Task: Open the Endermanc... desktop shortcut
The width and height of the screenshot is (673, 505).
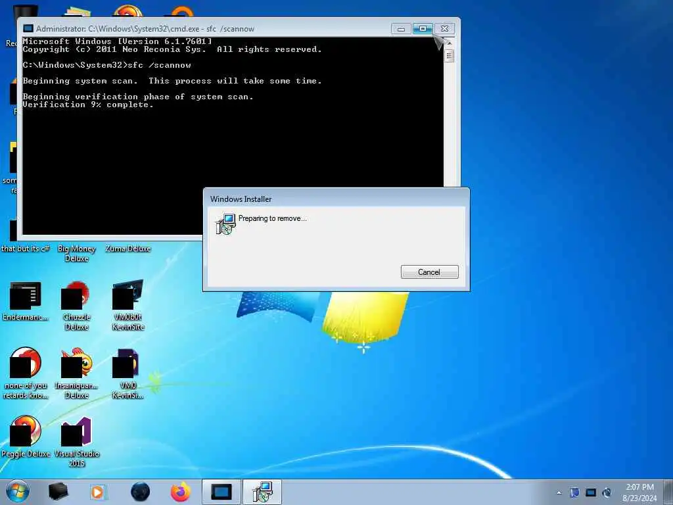Action: [26, 301]
